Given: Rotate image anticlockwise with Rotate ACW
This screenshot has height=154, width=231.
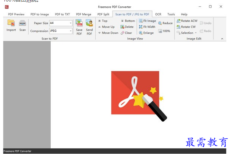Looking at the screenshot, I should coord(187,21).
